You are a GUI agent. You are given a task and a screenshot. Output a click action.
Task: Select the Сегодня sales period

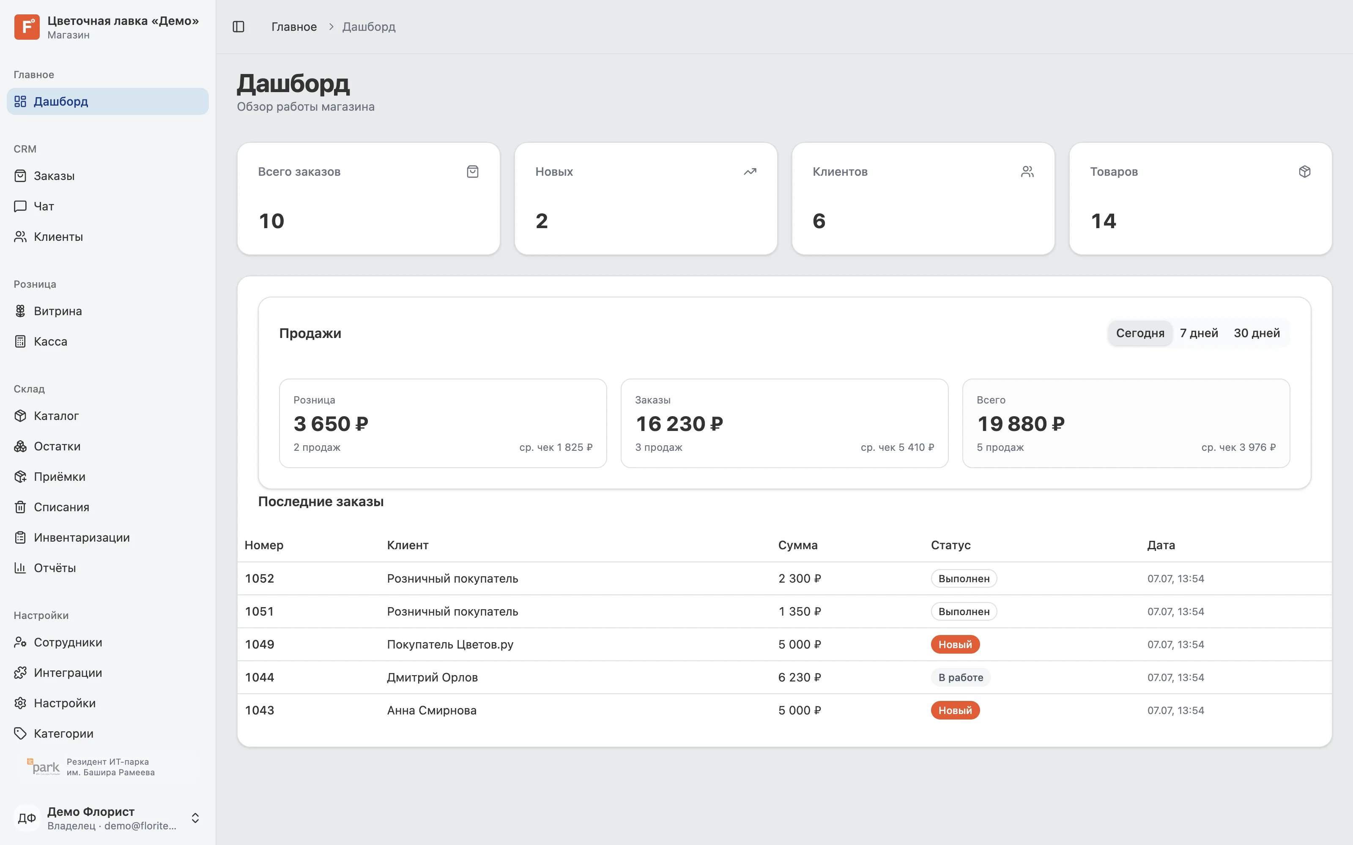click(x=1140, y=333)
